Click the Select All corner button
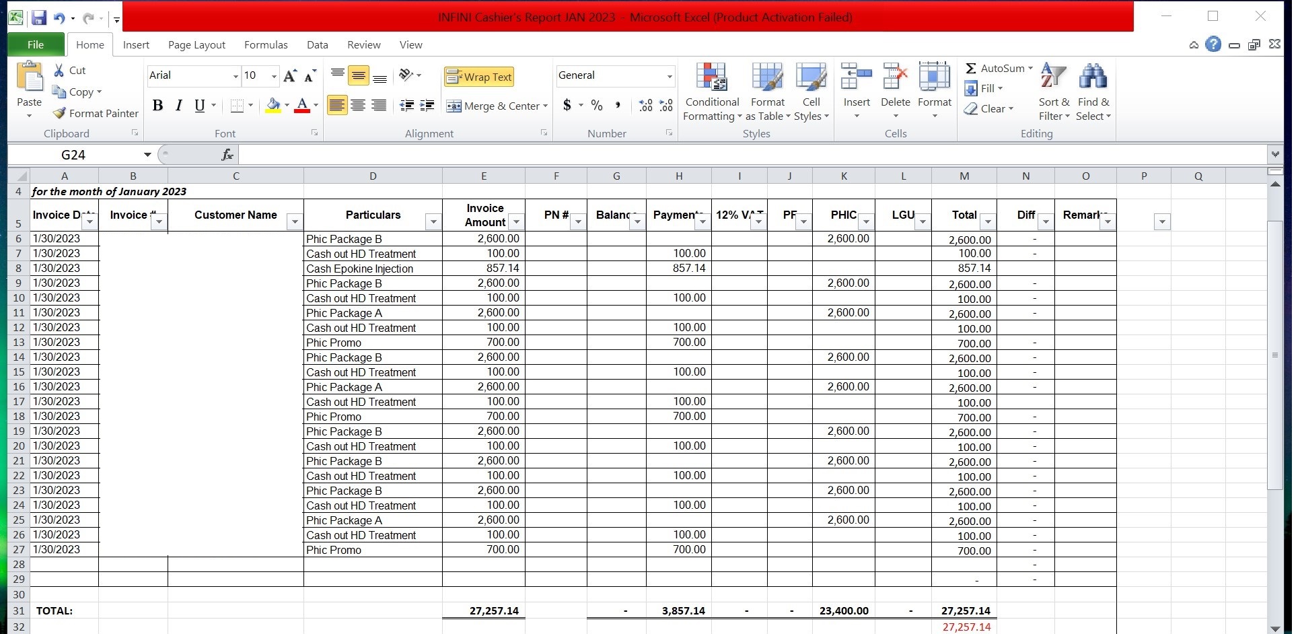The width and height of the screenshot is (1300, 634). click(x=19, y=176)
